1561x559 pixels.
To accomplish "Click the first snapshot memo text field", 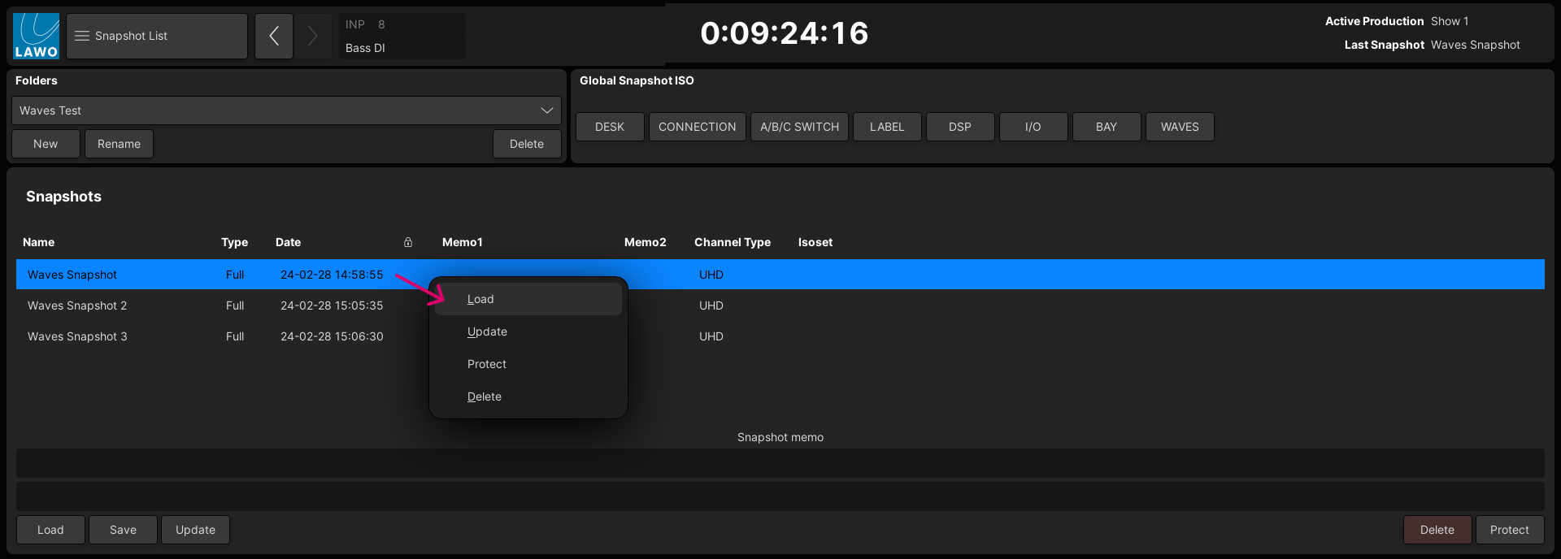I will click(780, 463).
